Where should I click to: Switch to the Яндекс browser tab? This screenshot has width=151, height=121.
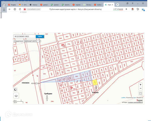click(x=13, y=5)
